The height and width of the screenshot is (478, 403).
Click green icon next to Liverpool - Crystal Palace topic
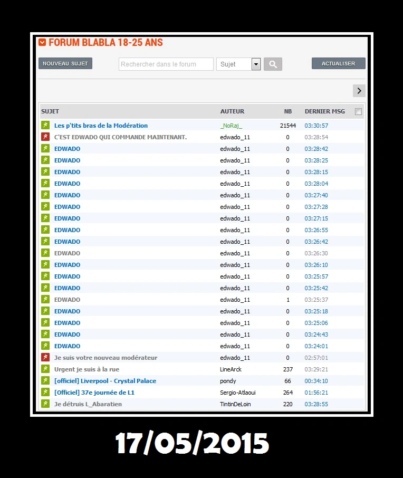[x=45, y=381]
